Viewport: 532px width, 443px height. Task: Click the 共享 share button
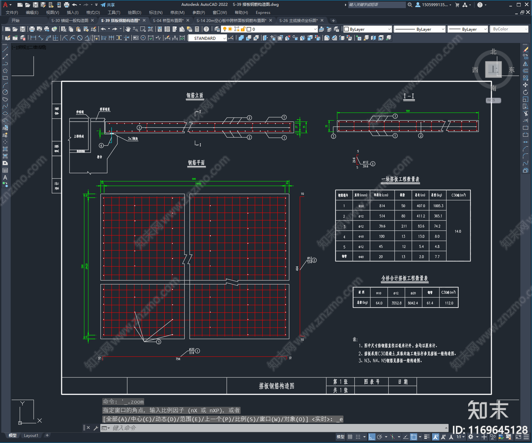click(108, 5)
